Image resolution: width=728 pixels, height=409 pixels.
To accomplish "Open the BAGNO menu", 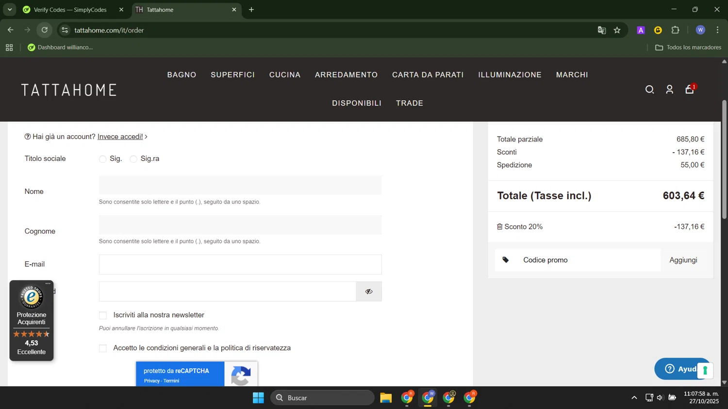I will coord(182,75).
